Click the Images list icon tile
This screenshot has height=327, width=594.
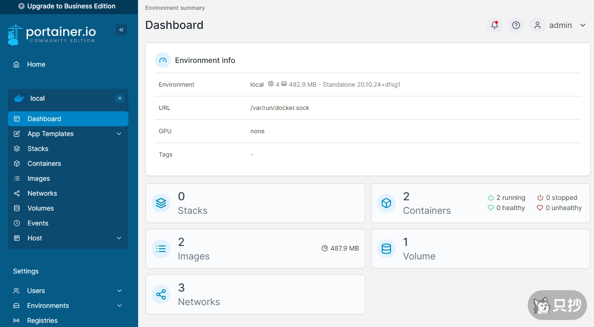[161, 249]
